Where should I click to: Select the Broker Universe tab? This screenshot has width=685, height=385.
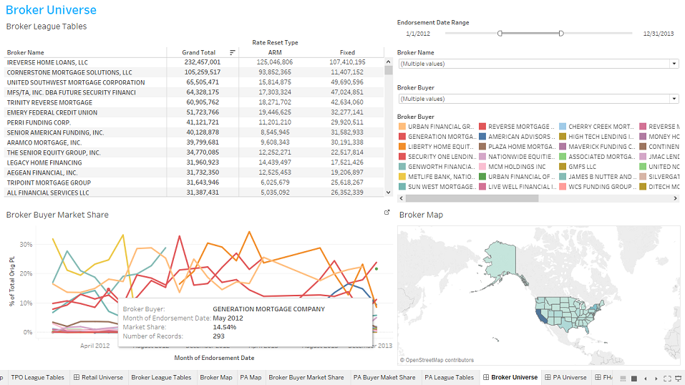(510, 378)
